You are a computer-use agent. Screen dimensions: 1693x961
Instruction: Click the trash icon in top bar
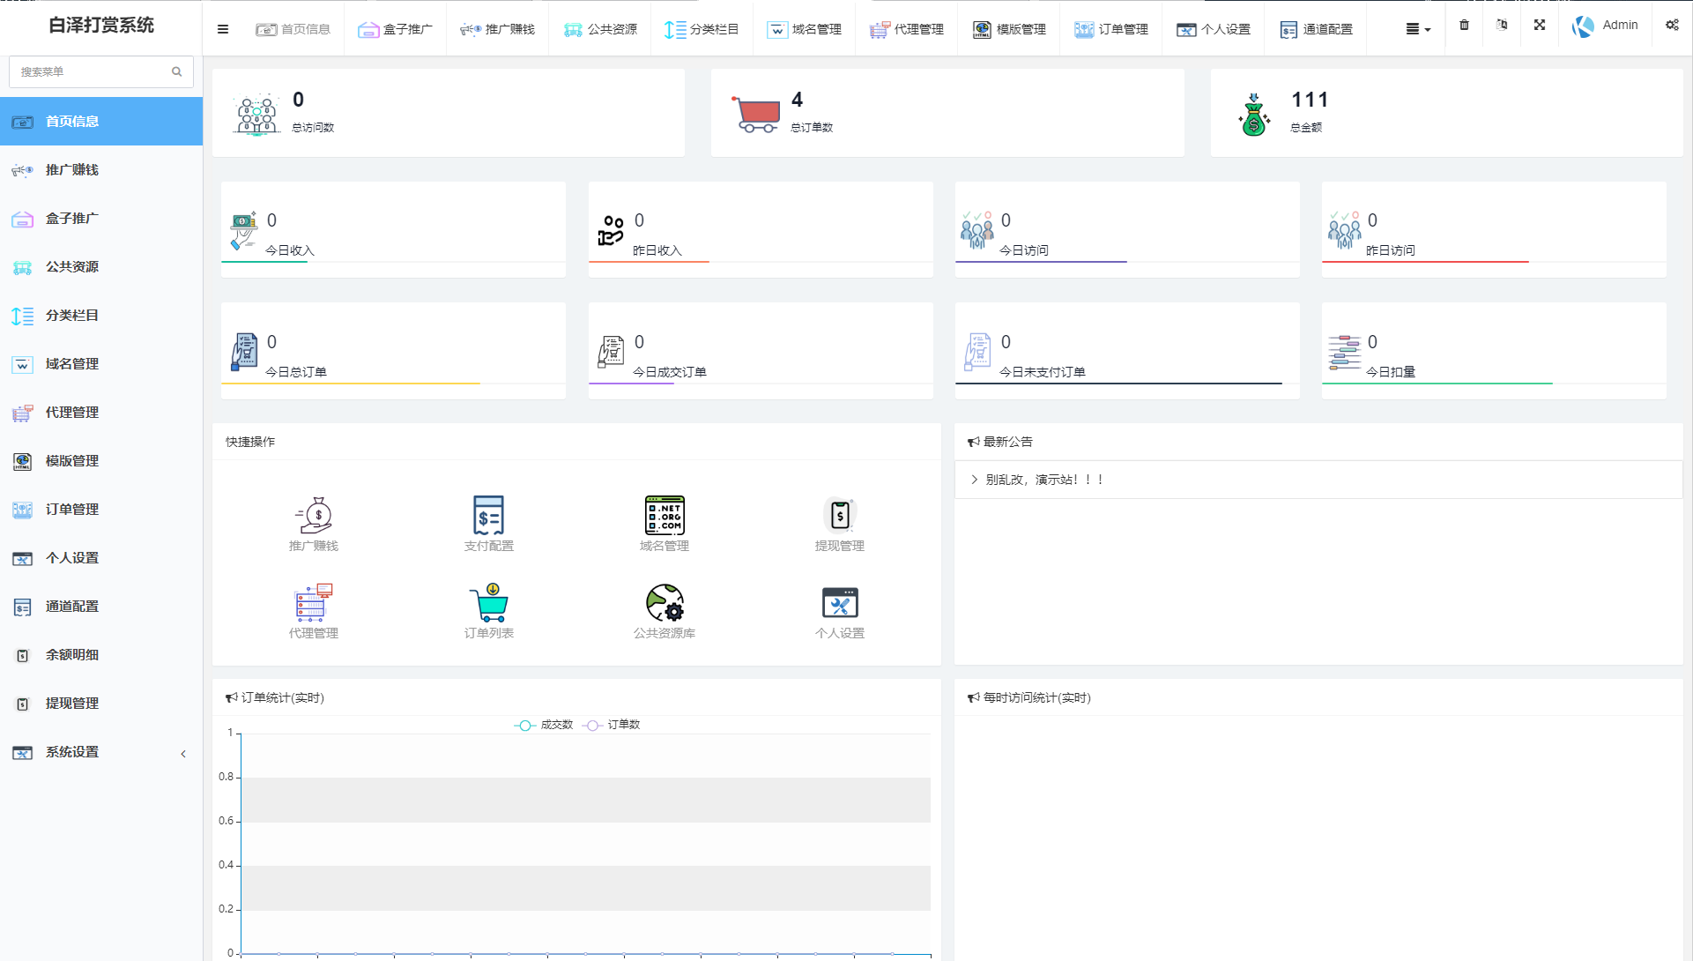[1464, 26]
